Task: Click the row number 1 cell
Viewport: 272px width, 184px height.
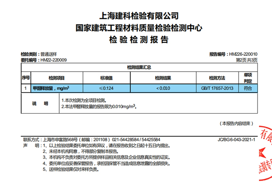Action: (26, 88)
